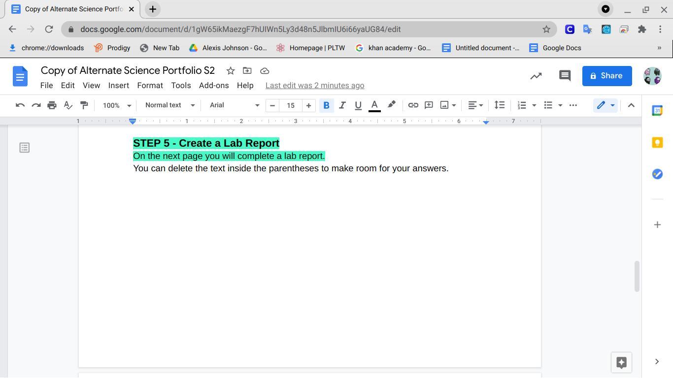Hide the menus with the chevron
This screenshot has width=673, height=378.
click(631, 105)
